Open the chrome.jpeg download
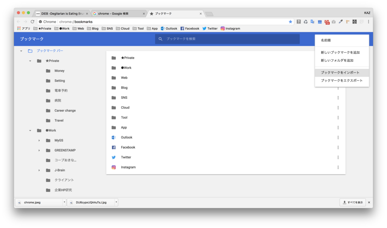Screen dimensions: 387x228 pos(39,202)
